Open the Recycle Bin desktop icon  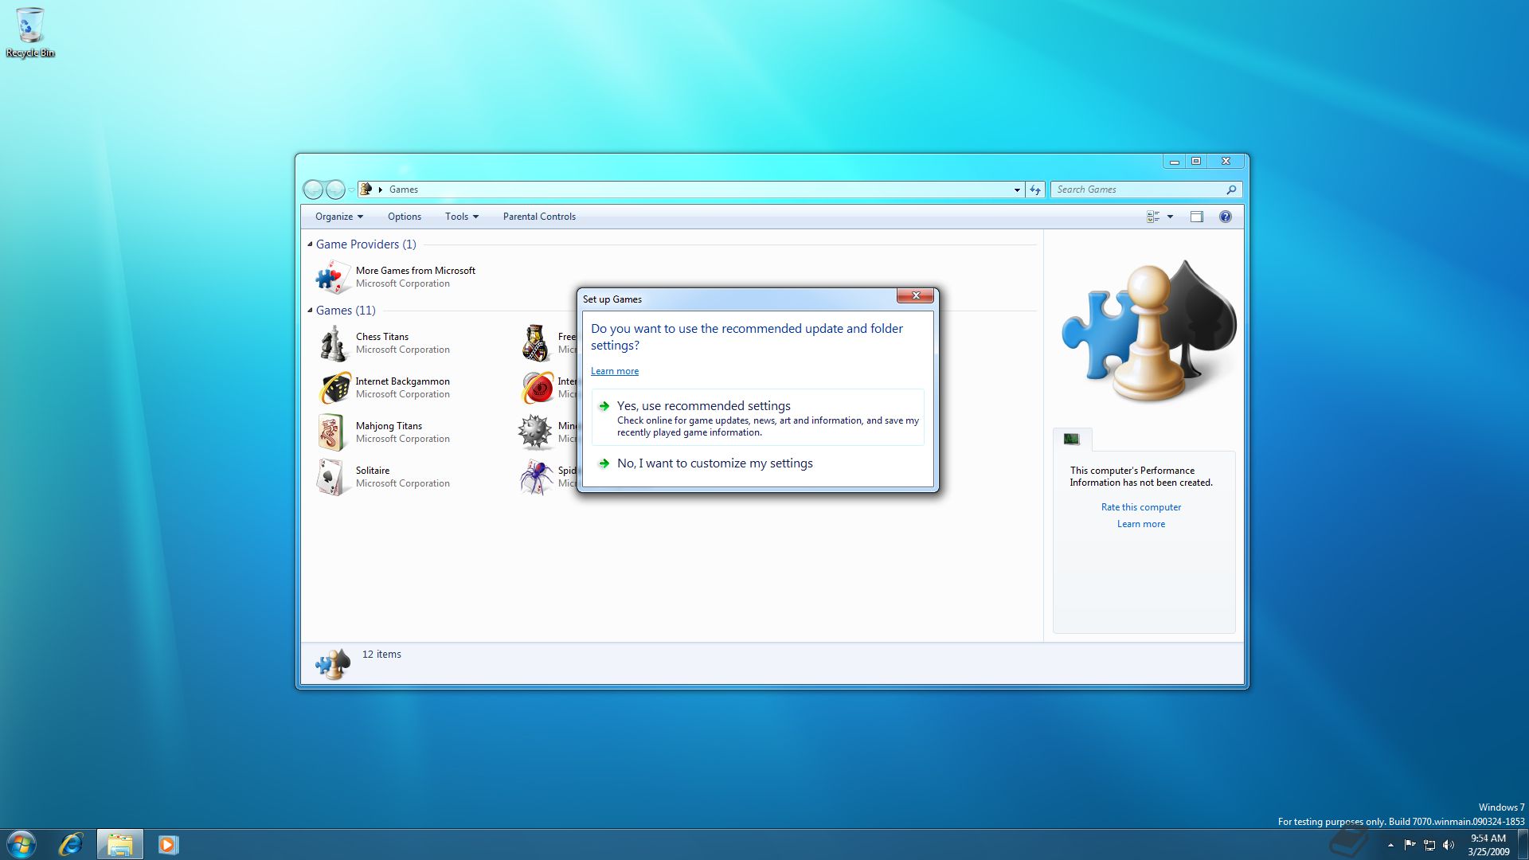[30, 32]
